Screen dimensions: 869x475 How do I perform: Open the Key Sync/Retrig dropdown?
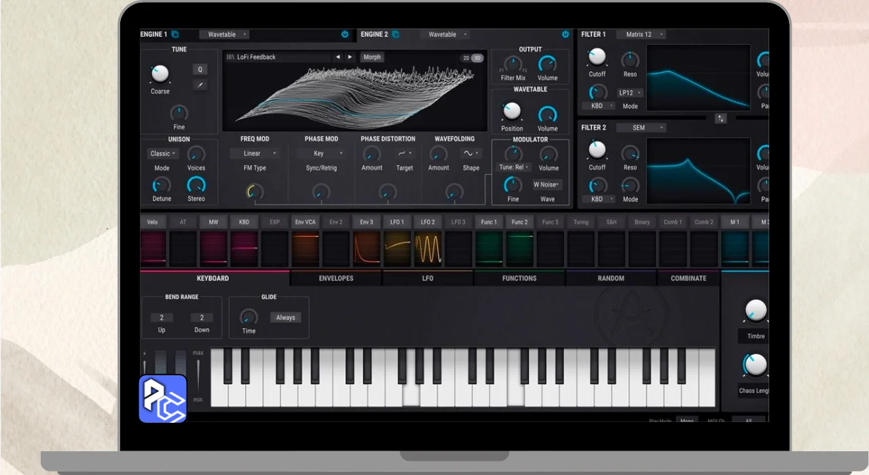[x=321, y=153]
